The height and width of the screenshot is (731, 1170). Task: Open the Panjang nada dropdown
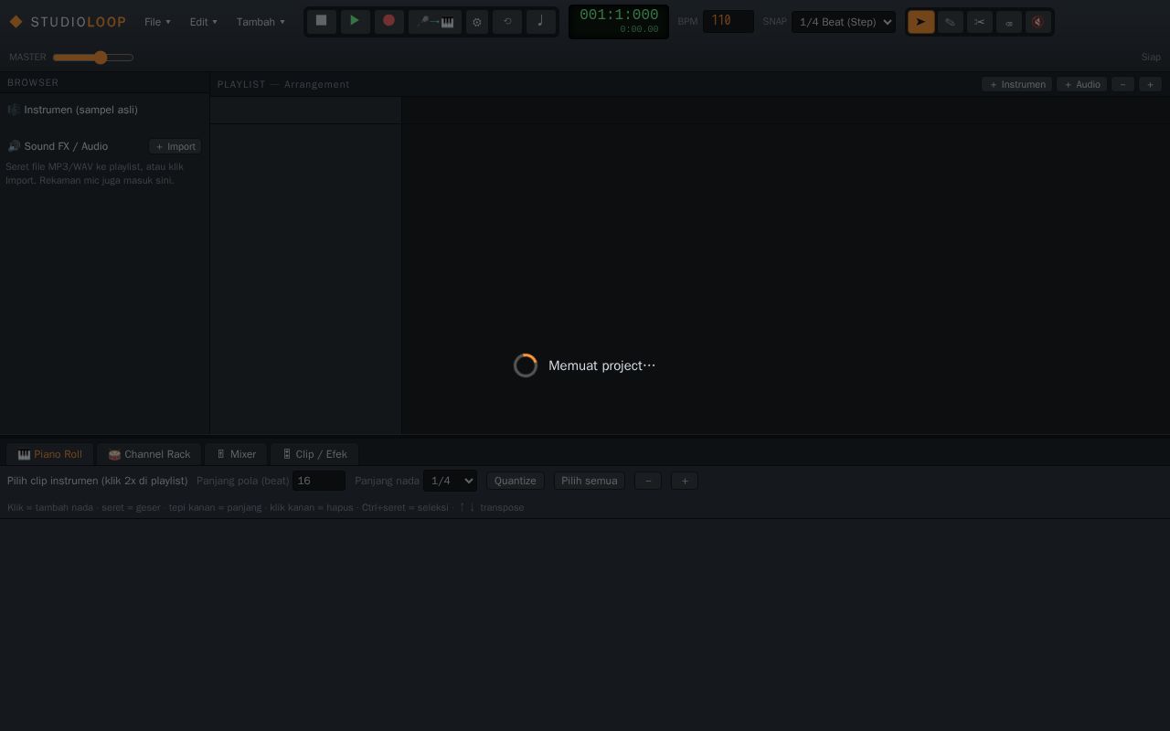coord(450,481)
